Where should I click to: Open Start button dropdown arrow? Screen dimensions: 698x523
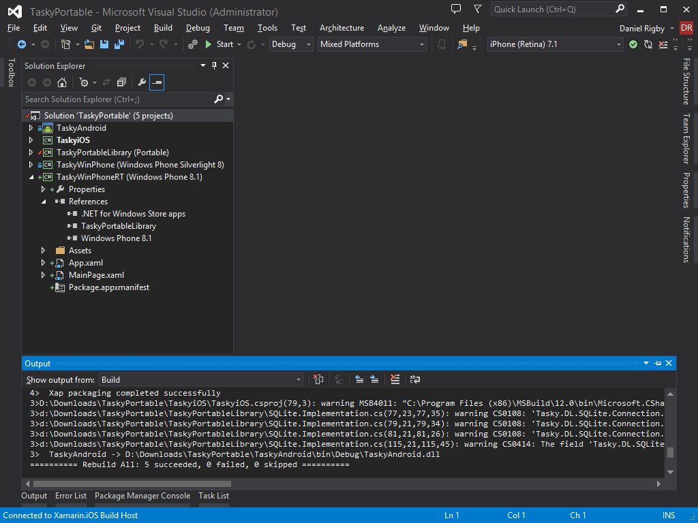pyautogui.click(x=239, y=44)
